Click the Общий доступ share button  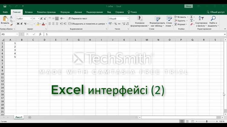[x=215, y=12]
